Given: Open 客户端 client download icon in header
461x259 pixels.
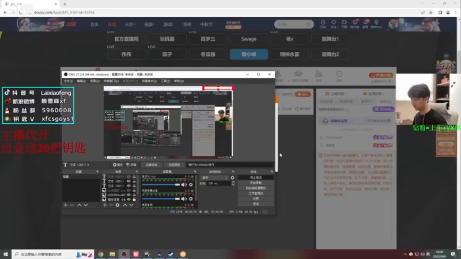Looking at the screenshot, I should [354, 24].
